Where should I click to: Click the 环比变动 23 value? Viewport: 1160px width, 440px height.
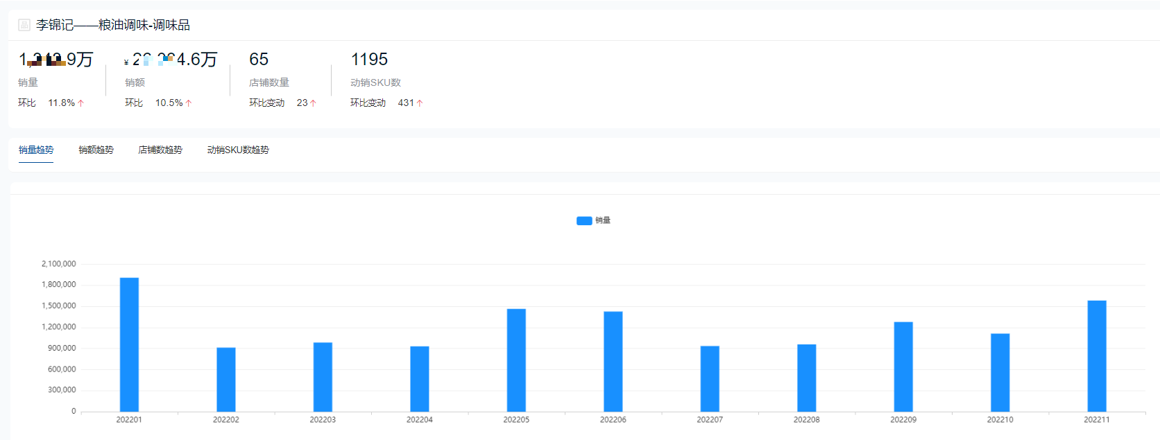pos(302,103)
